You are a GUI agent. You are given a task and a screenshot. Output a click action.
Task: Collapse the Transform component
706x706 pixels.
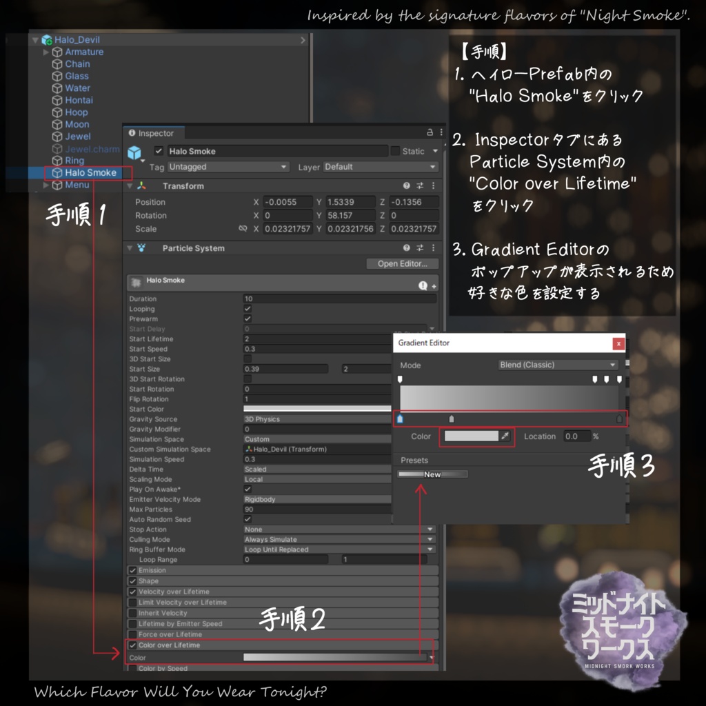(x=130, y=186)
